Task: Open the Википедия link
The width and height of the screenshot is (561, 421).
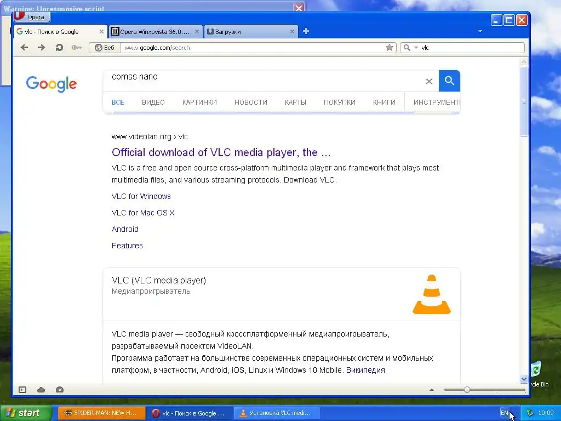Action: pos(365,370)
